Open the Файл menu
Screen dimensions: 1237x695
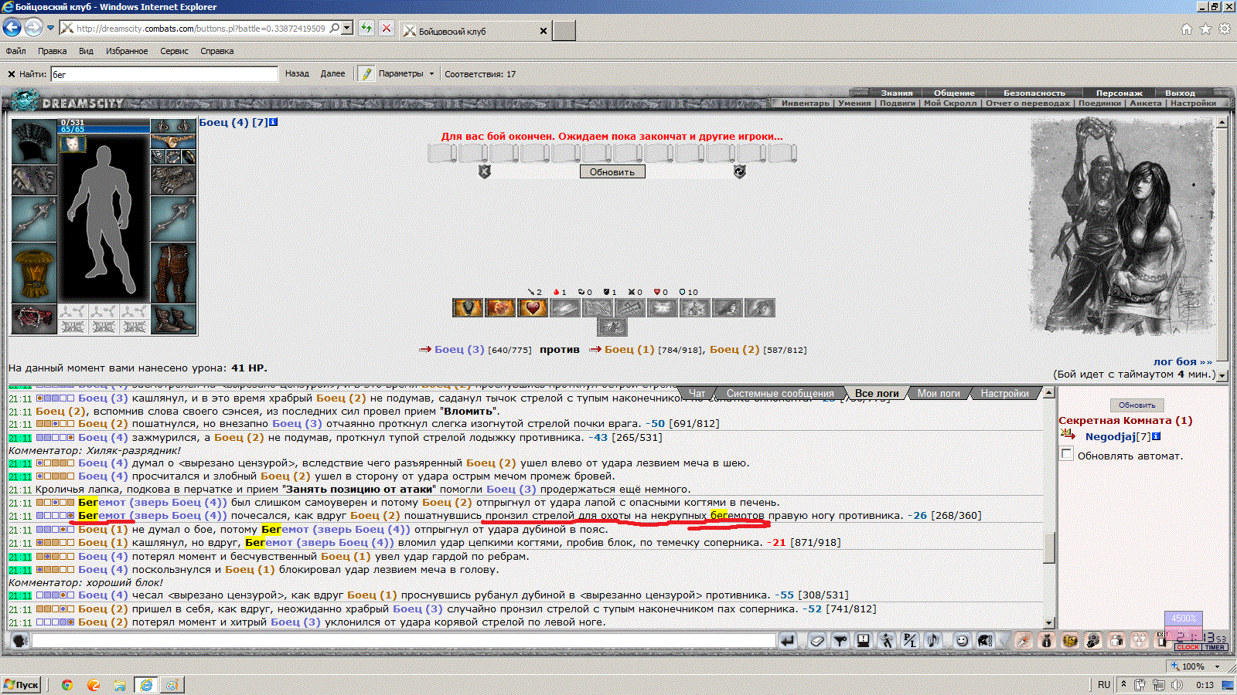pyautogui.click(x=15, y=51)
